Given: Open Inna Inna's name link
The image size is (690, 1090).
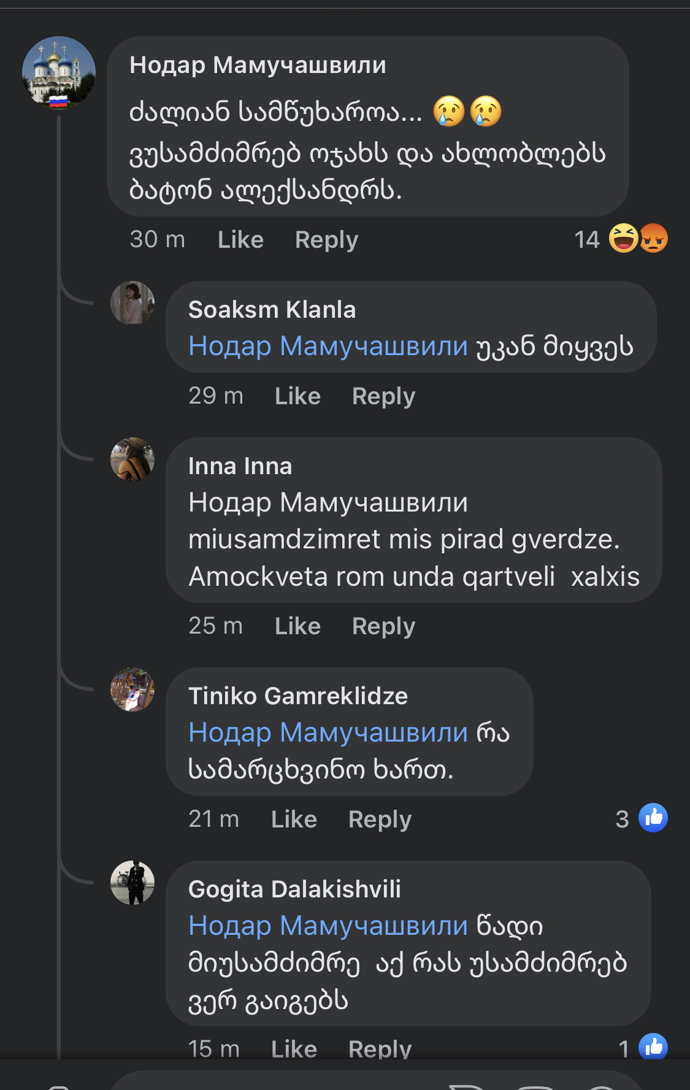Looking at the screenshot, I should pos(240,466).
